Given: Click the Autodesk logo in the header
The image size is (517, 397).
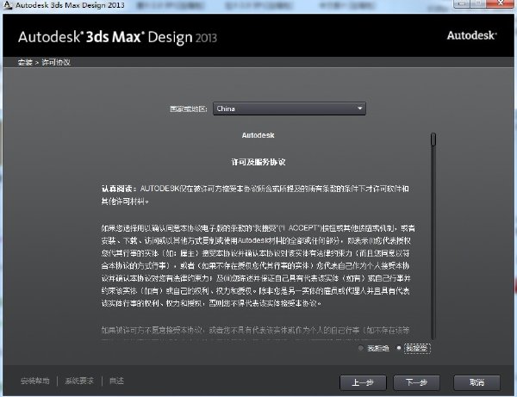Looking at the screenshot, I should click(471, 35).
